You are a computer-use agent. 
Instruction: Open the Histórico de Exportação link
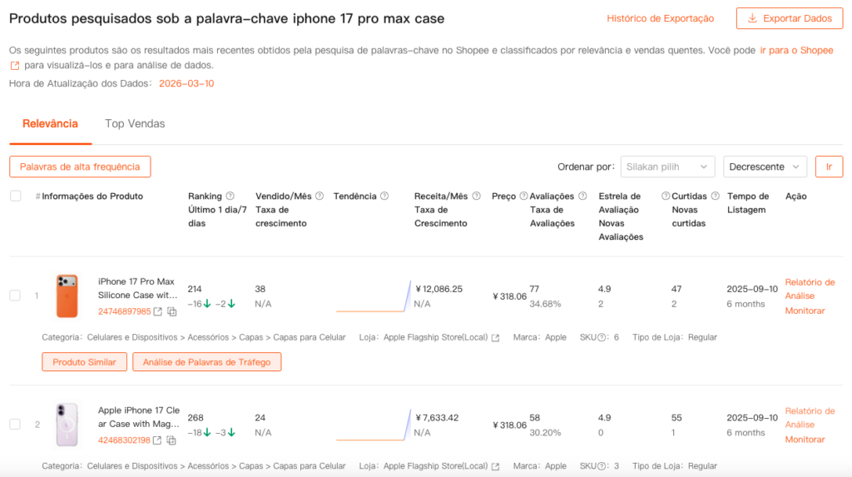(660, 18)
